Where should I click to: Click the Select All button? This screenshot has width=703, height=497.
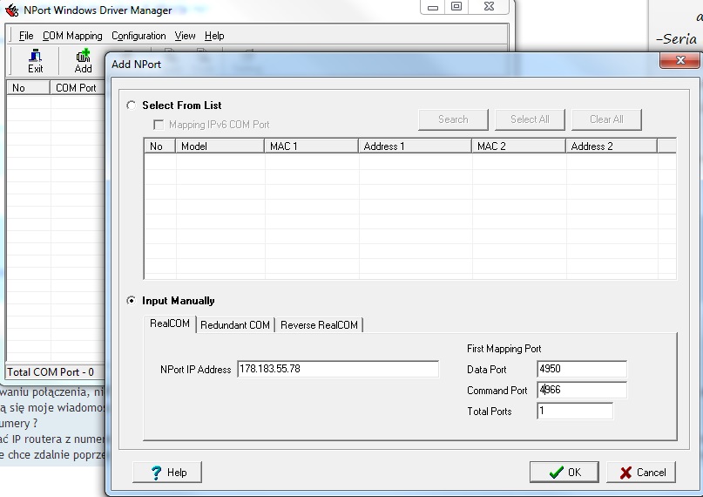530,119
